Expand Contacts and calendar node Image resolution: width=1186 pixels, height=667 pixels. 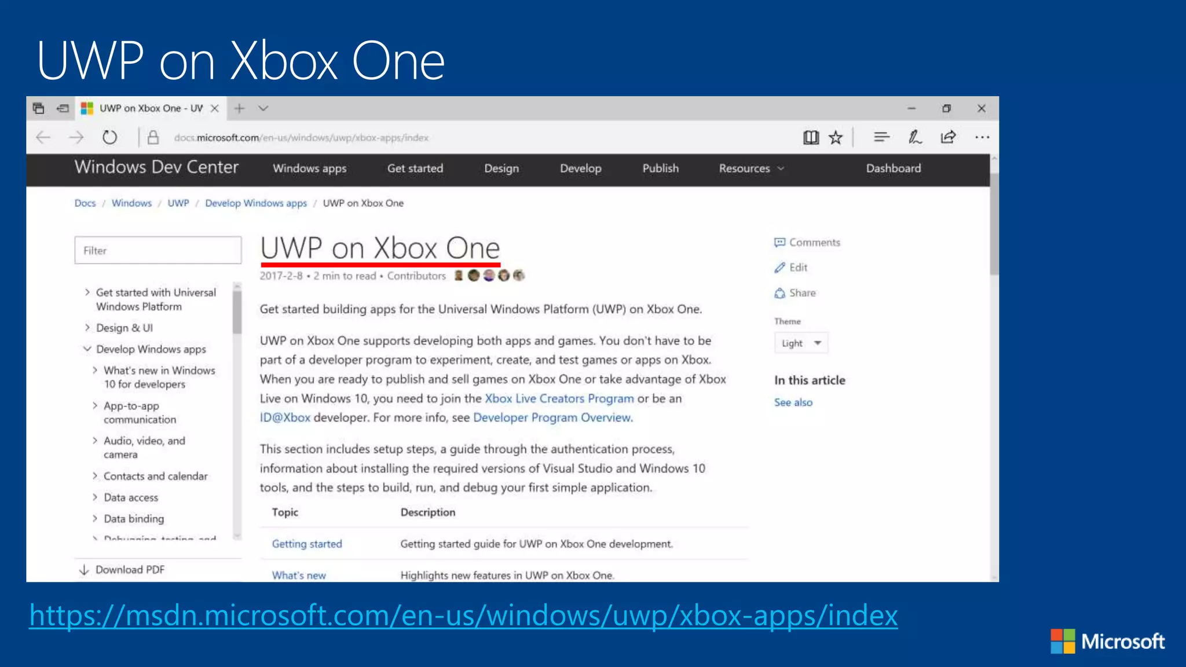tap(95, 476)
